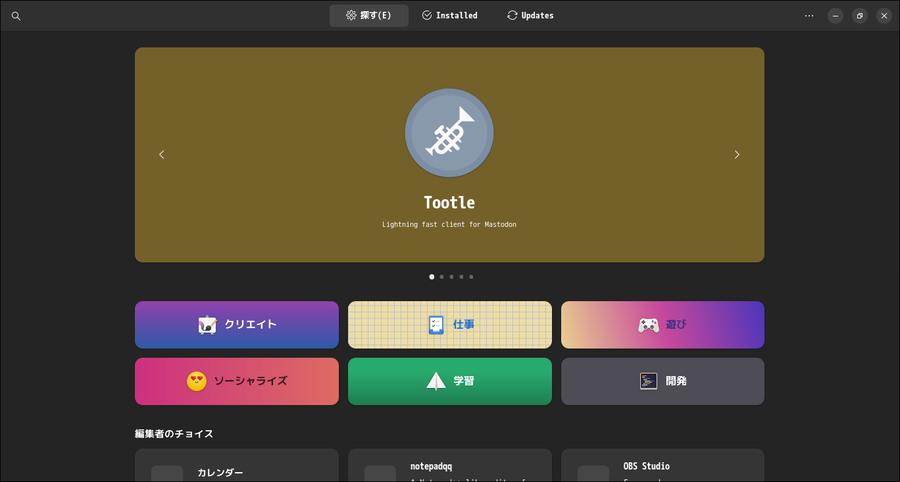This screenshot has width=900, height=482.
Task: Open the Tootle featured title
Action: coord(449,203)
